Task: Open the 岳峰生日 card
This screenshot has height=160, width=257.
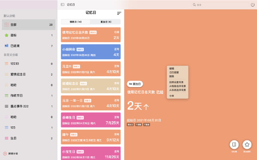Action: [x=91, y=120]
